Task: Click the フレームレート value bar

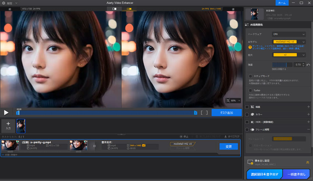Action: tap(289, 139)
